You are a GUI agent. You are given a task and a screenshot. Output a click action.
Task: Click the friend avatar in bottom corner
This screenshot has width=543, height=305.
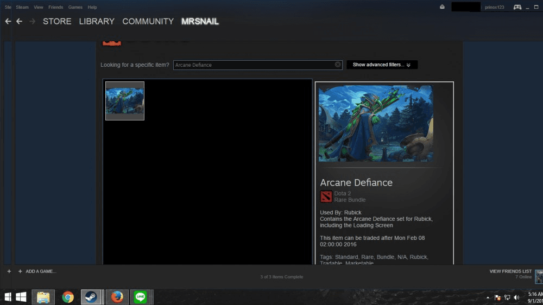pos(539,277)
